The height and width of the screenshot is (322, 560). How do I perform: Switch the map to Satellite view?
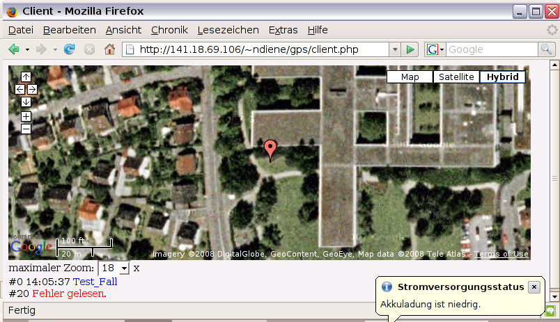click(x=456, y=77)
